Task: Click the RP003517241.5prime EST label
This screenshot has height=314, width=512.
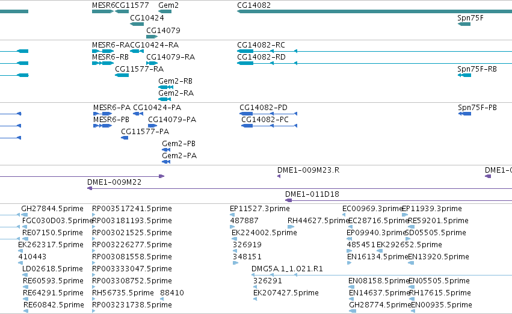Action: tap(132, 209)
